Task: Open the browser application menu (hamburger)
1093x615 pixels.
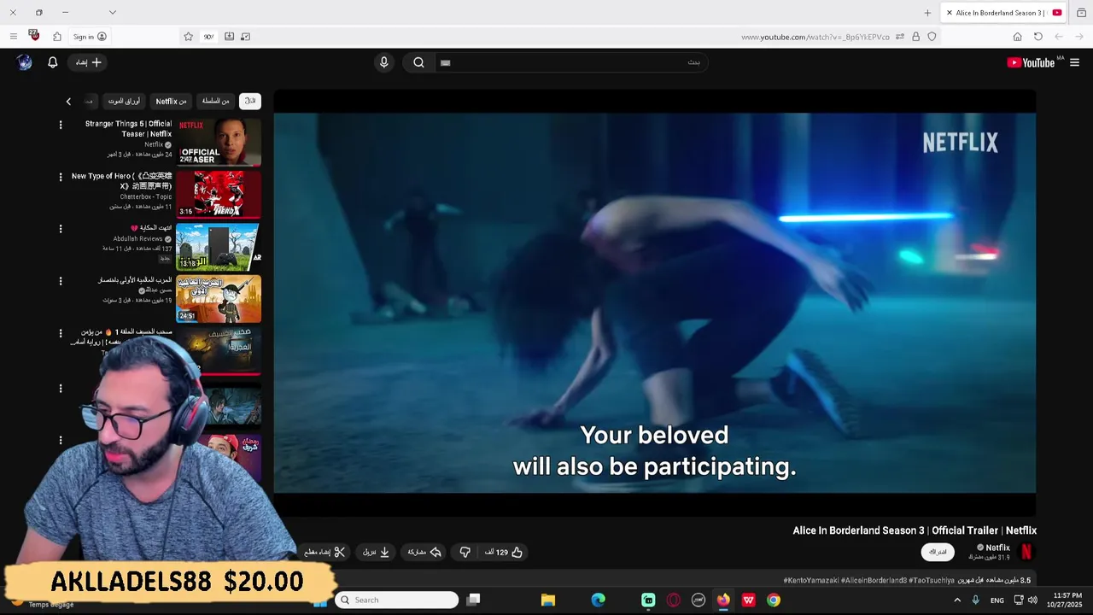Action: (13, 37)
